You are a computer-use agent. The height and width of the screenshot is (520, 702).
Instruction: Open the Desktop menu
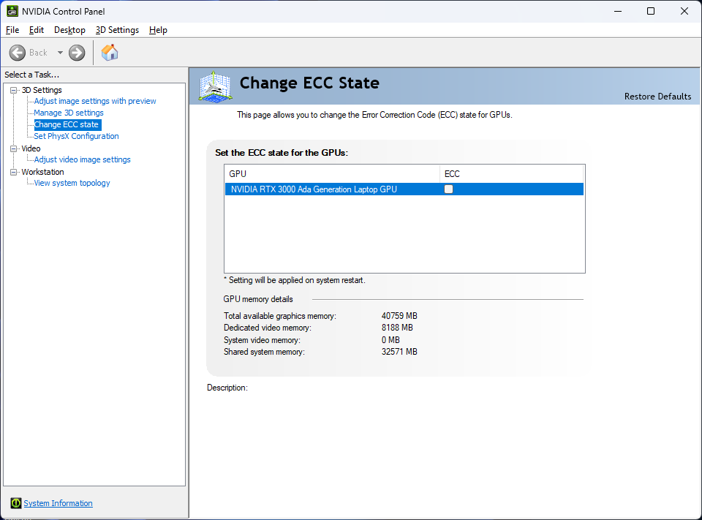[x=69, y=30]
